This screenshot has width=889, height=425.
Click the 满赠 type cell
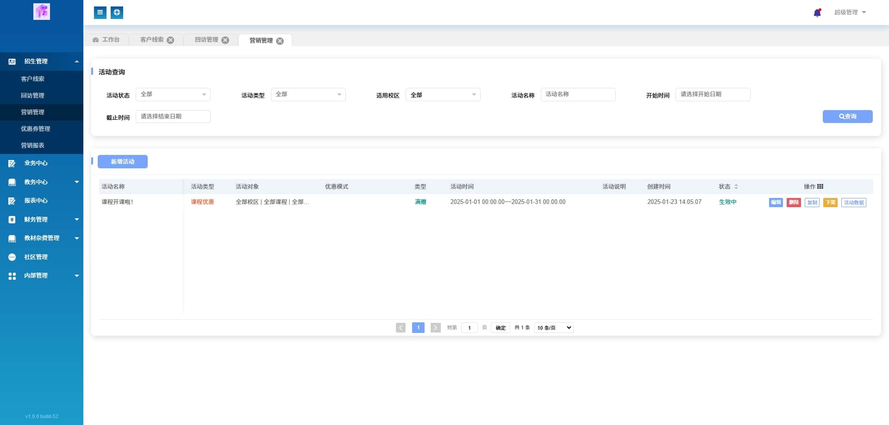point(420,202)
